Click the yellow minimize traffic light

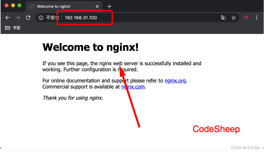point(13,5)
